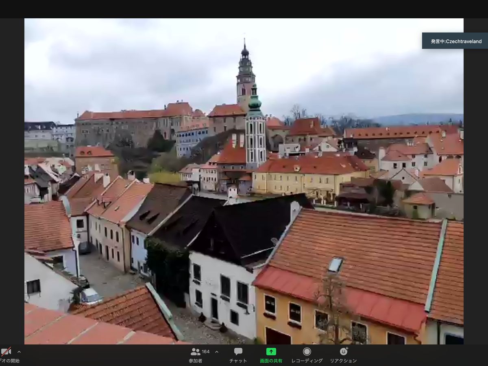This screenshot has height=366, width=488.
Task: Click the 発言中:Czechtraveland speaker badge
Action: 455,41
